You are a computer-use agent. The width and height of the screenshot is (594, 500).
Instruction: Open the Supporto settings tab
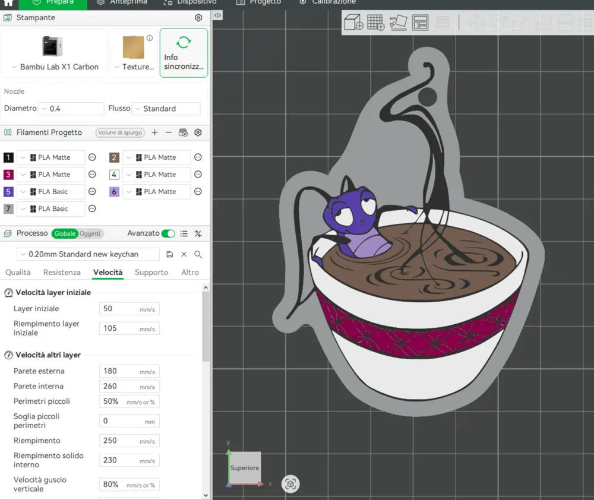coord(151,272)
